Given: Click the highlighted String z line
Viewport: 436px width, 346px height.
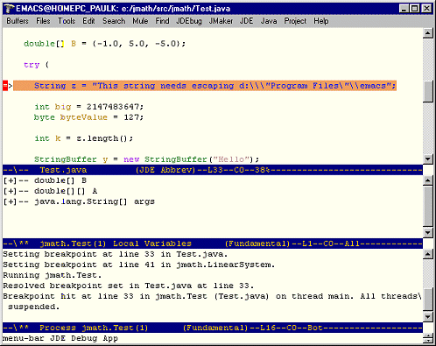Looking at the screenshot, I should click(x=205, y=86).
